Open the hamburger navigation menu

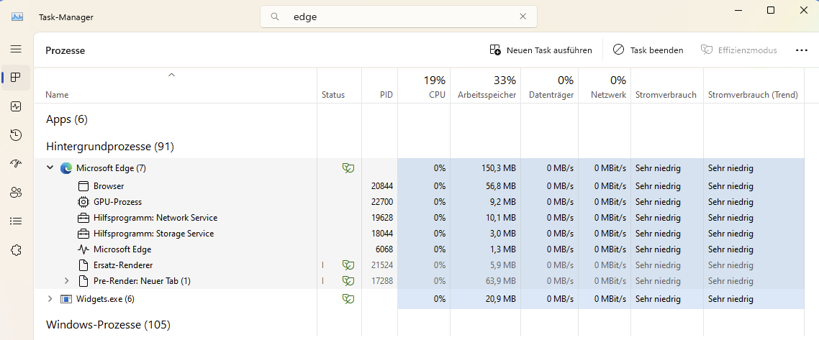click(16, 49)
